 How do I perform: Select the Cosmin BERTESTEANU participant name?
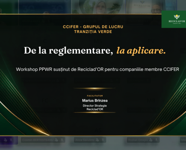pos(38,140)
